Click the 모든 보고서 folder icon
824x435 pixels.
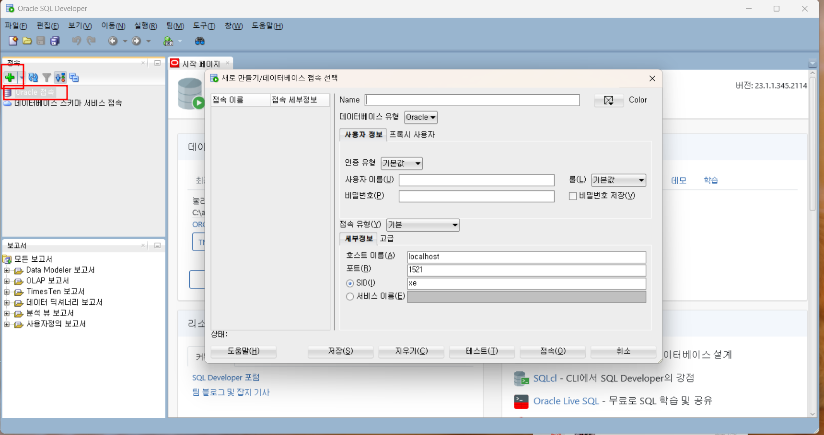tap(7, 259)
